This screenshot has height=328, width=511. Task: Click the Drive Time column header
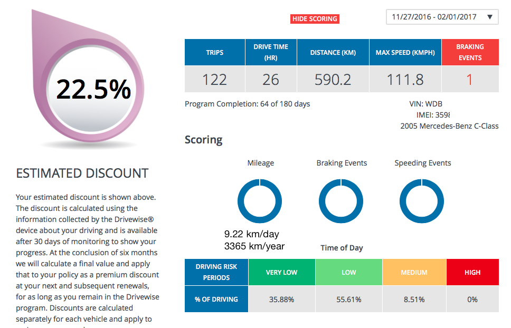[271, 52]
